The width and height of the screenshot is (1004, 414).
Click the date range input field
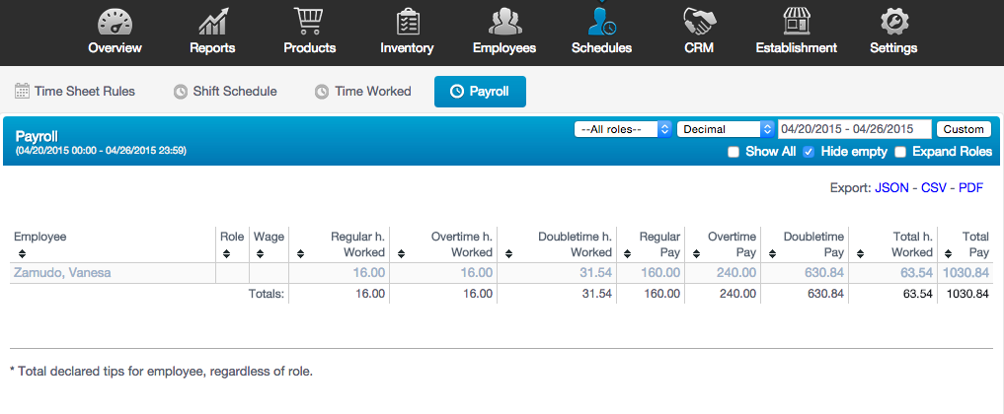tap(855, 129)
